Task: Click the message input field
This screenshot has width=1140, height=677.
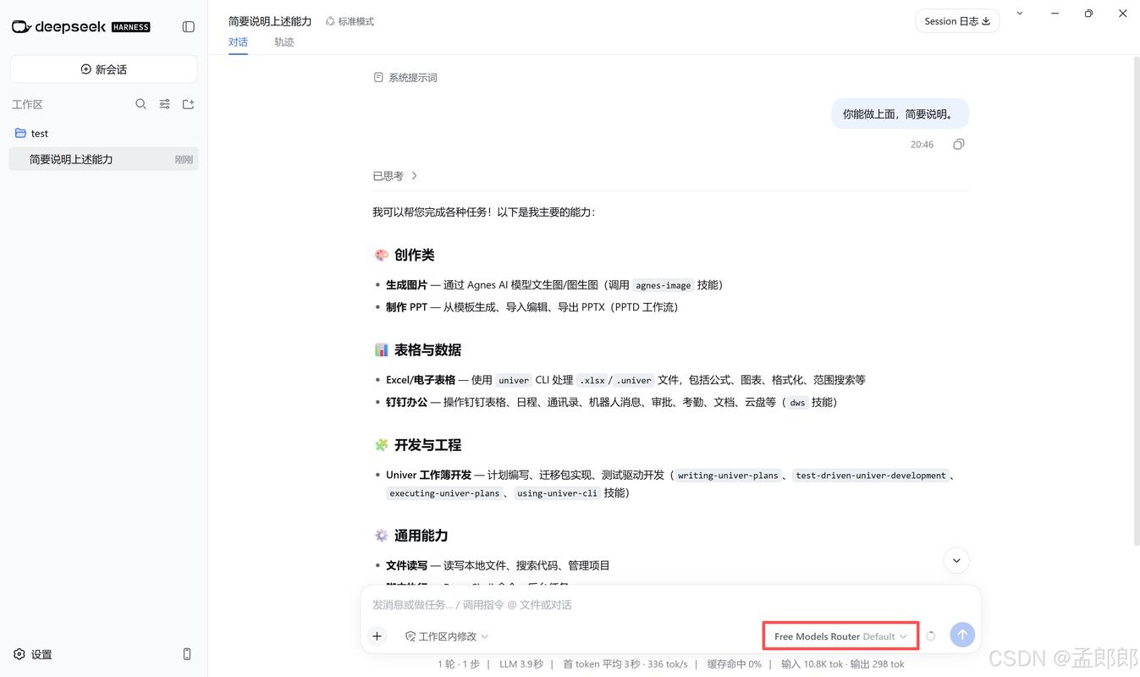Action: 670,605
